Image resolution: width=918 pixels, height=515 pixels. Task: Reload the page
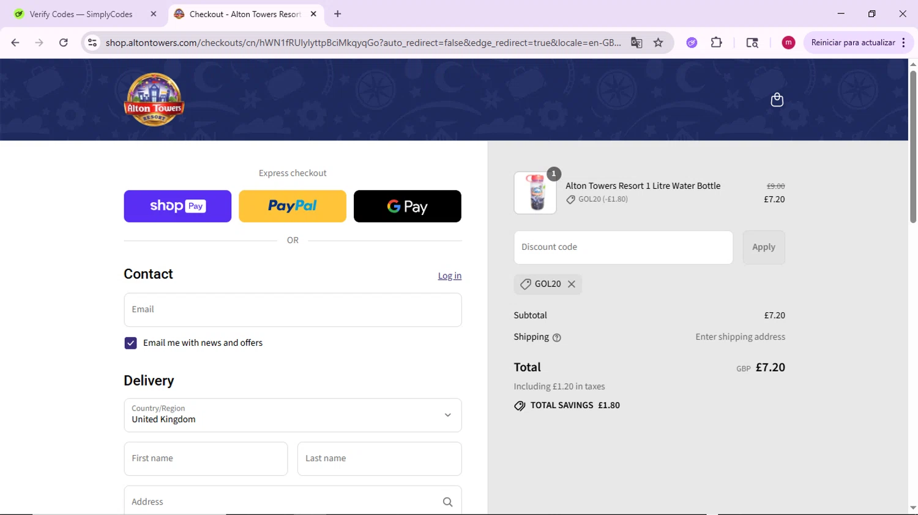pos(64,42)
